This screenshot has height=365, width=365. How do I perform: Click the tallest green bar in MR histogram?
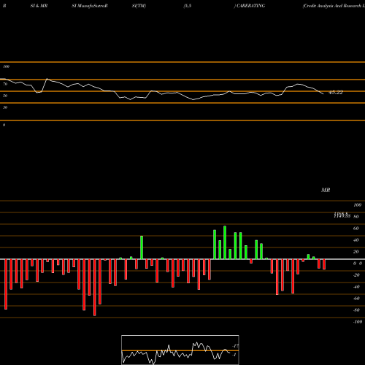tap(225, 242)
